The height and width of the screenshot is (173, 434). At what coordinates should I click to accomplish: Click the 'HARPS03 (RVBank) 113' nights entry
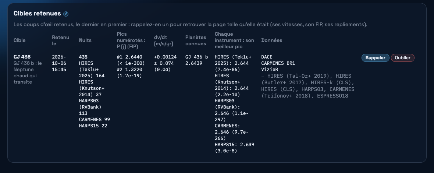[90, 107]
